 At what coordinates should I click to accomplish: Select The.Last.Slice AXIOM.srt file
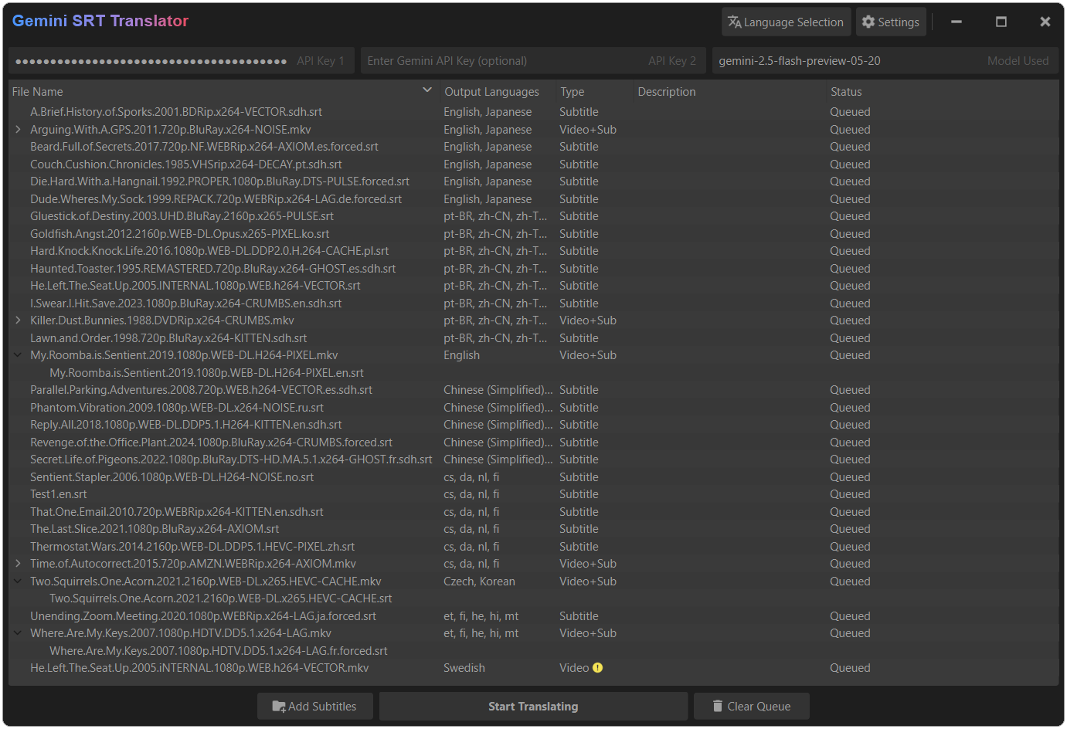point(155,529)
